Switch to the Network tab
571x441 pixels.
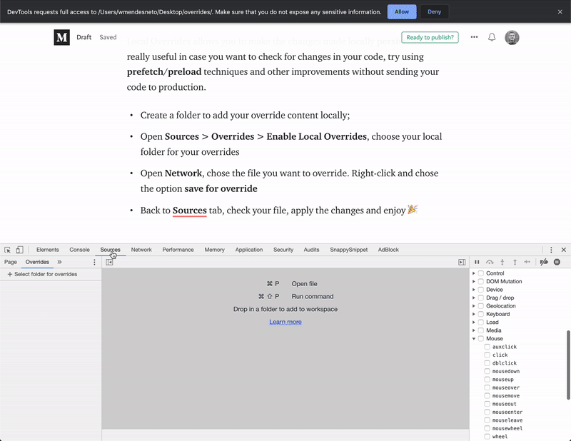click(141, 250)
